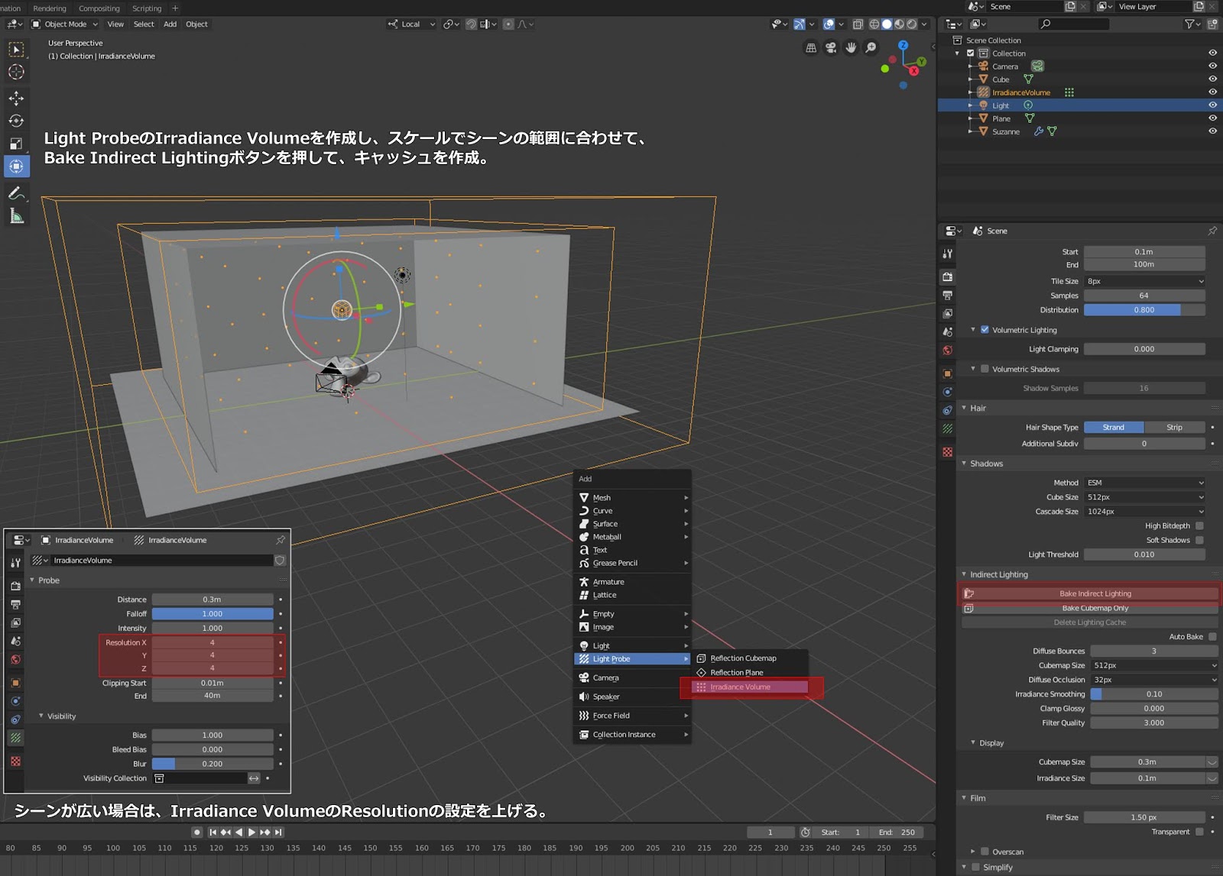This screenshot has height=876, width=1223.
Task: Disable the Volumetric Lighting checkbox
Action: coord(986,329)
